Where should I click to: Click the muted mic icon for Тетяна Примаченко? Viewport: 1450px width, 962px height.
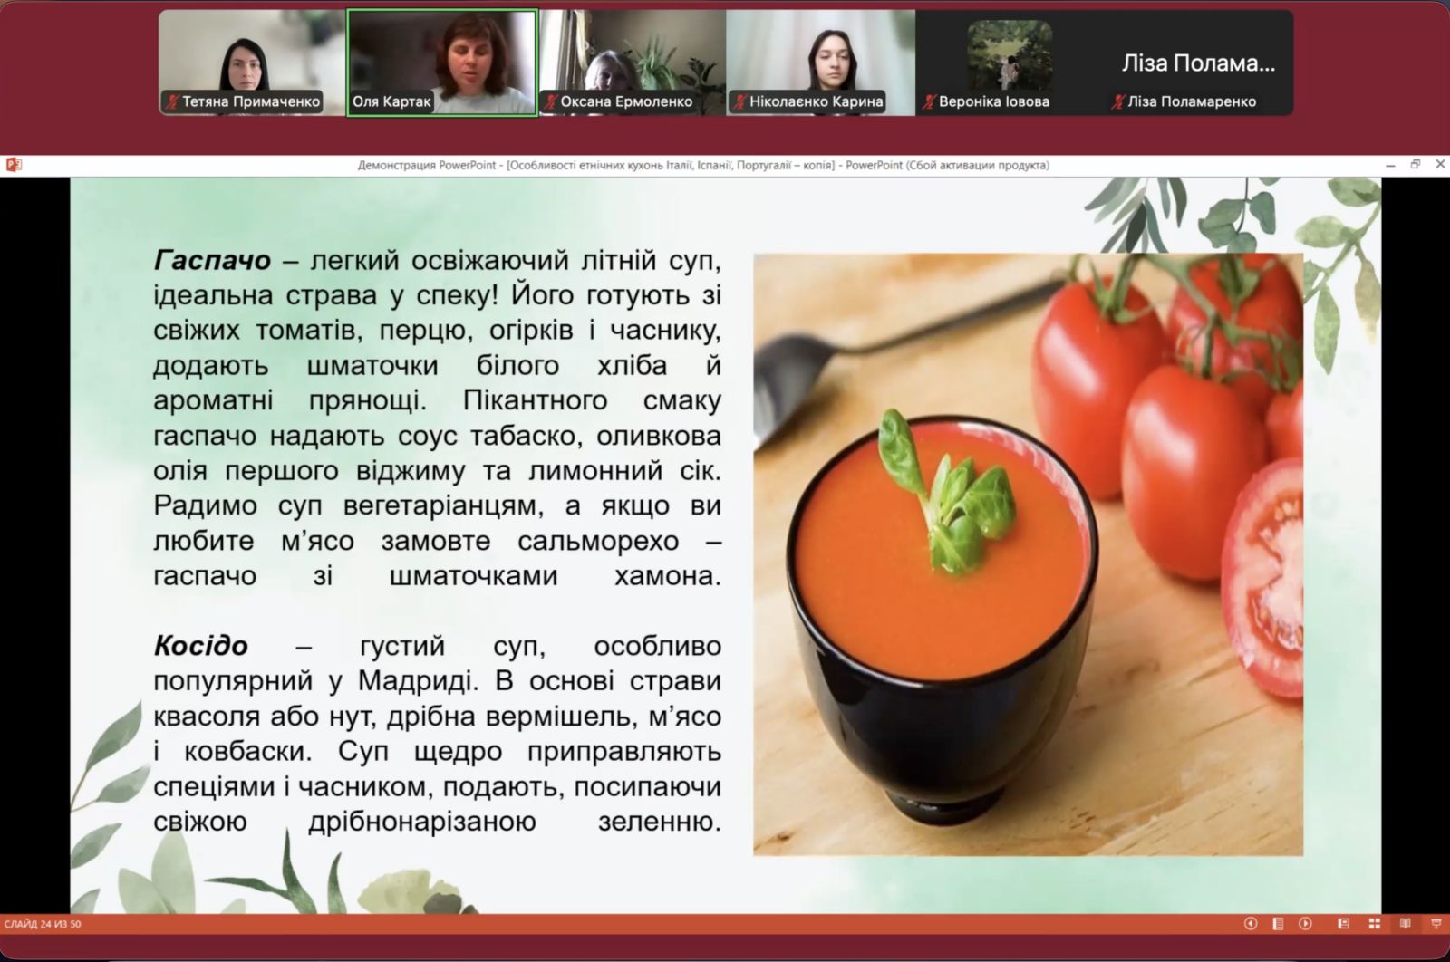click(x=171, y=101)
